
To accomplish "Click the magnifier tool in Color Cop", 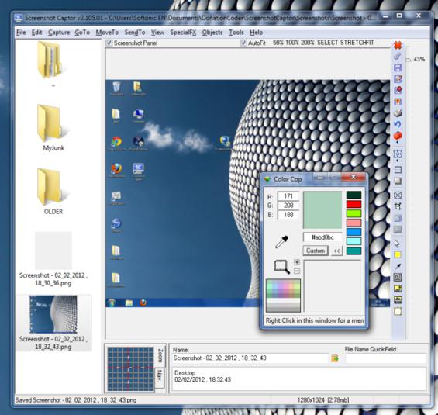I will point(281,267).
